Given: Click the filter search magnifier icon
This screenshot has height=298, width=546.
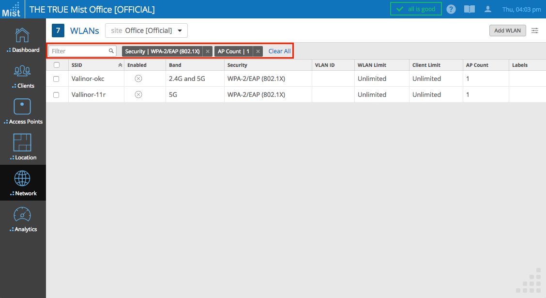Looking at the screenshot, I should (111, 51).
